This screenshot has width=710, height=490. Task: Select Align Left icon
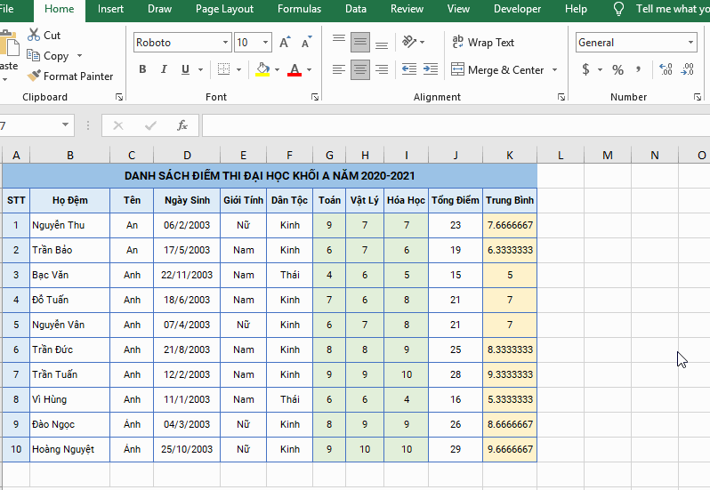[x=339, y=69]
